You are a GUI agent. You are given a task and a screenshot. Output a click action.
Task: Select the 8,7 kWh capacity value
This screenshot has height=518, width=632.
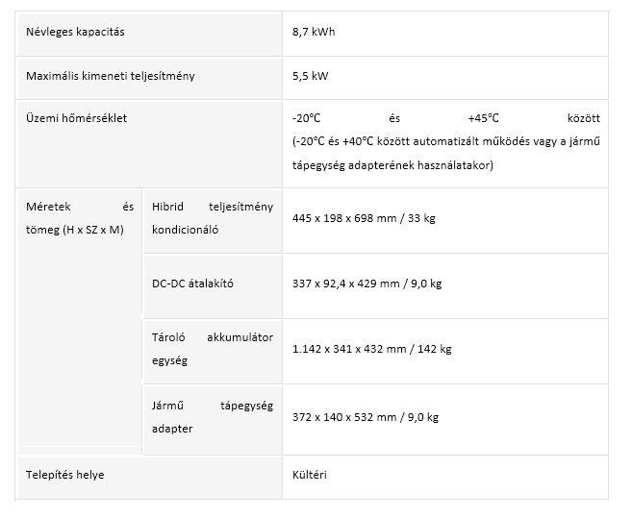coord(314,32)
